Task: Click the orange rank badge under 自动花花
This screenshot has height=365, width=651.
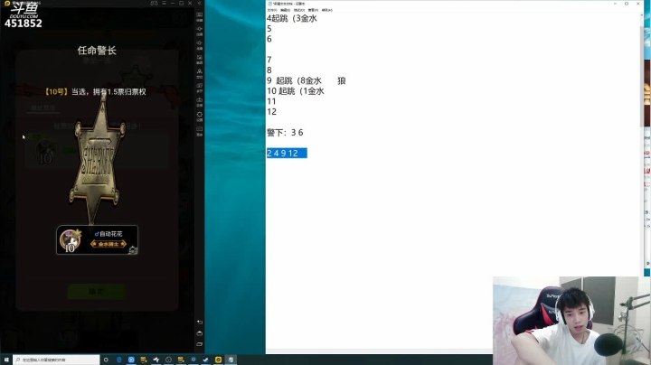Action: (108, 244)
